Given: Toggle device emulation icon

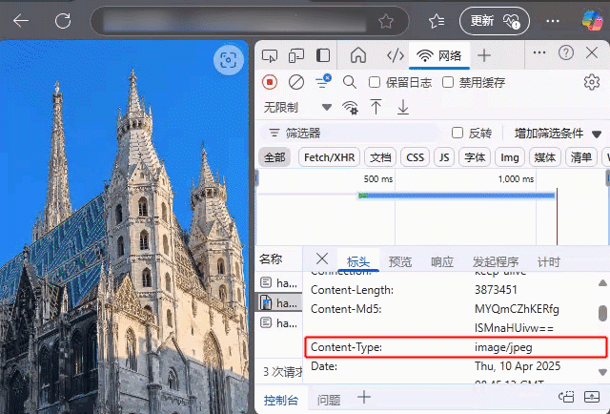Looking at the screenshot, I should tap(296, 55).
